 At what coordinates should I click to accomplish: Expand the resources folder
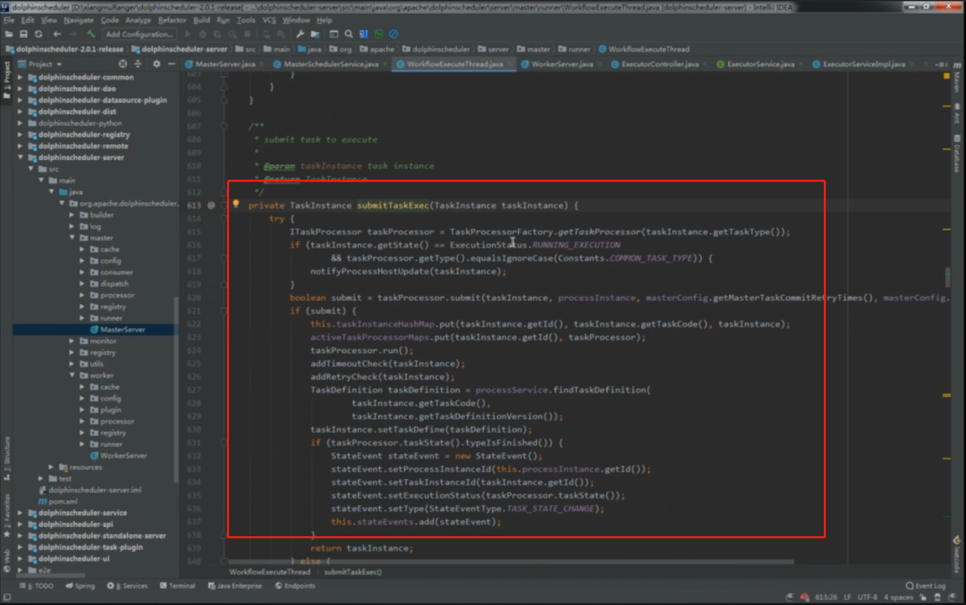point(51,467)
